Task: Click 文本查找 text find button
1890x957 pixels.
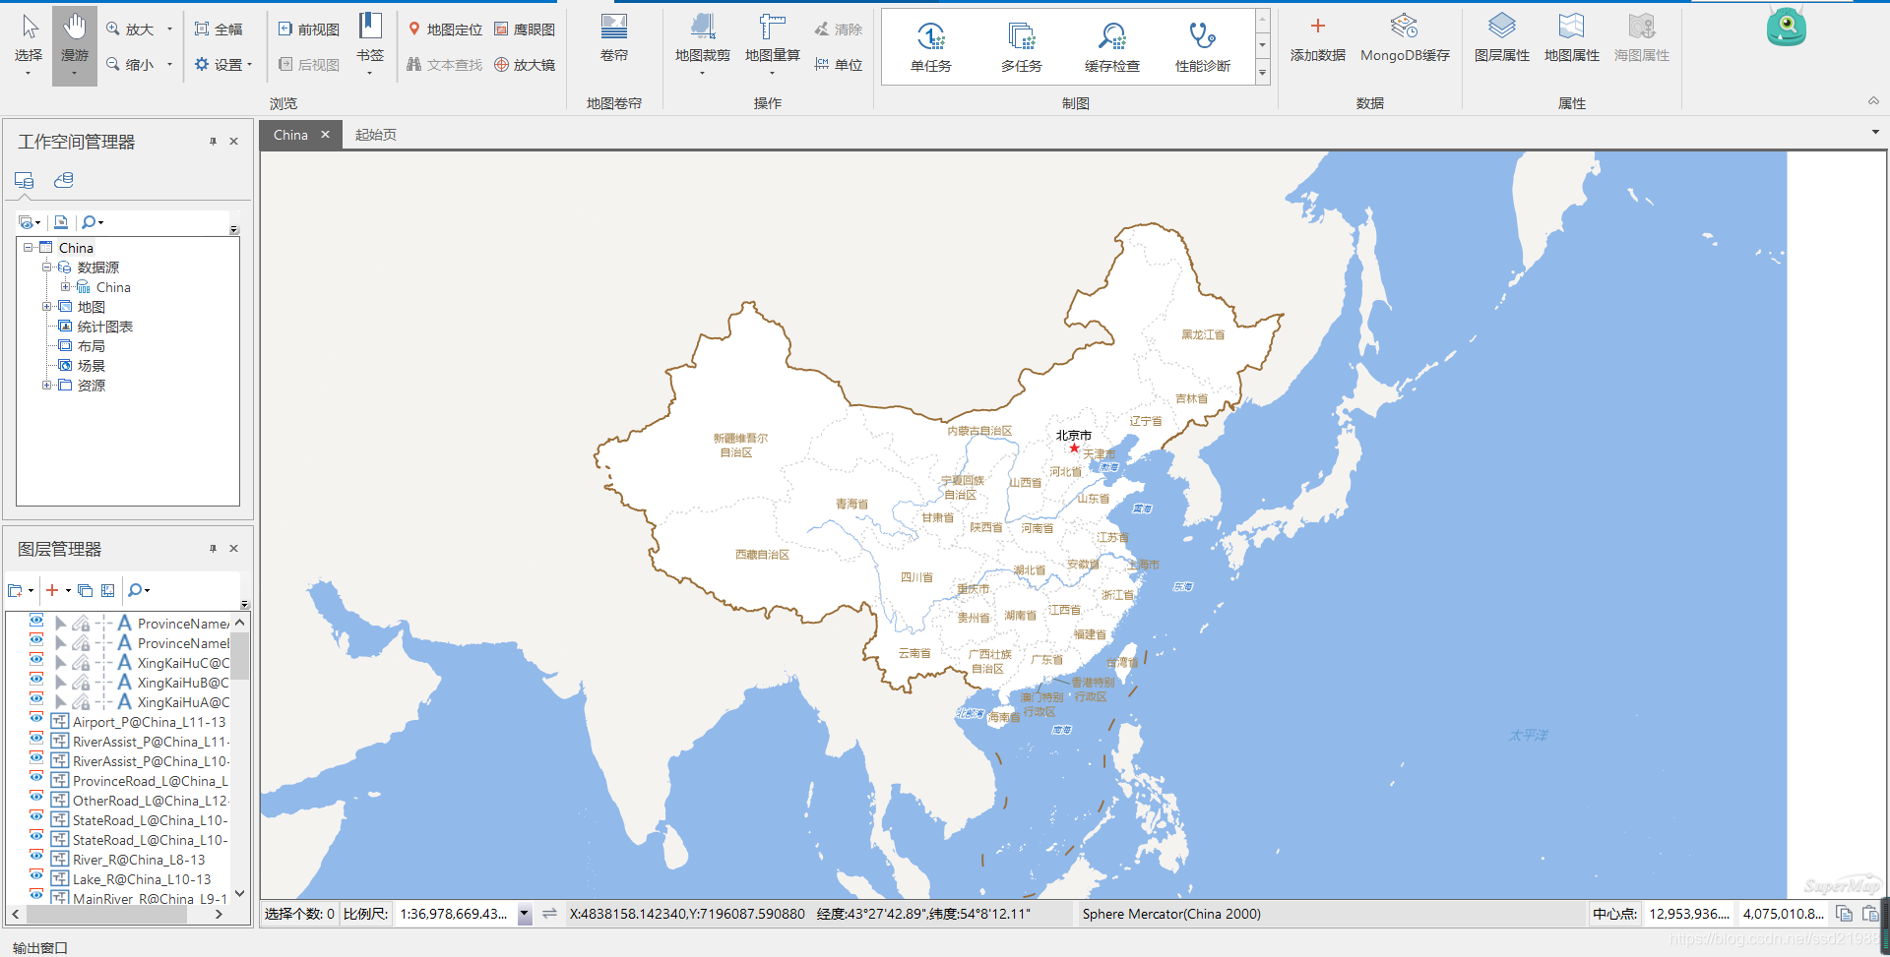Action: (x=445, y=65)
